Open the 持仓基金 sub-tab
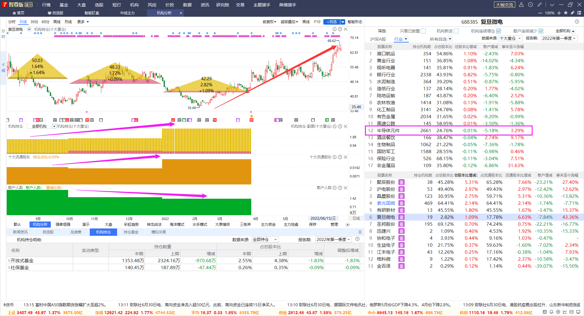The height and width of the screenshot is (316, 584). (x=131, y=232)
